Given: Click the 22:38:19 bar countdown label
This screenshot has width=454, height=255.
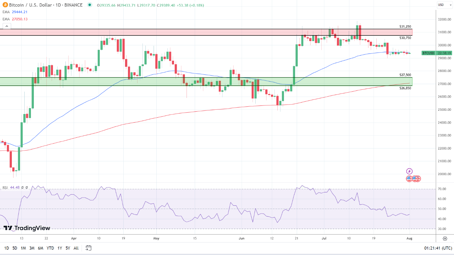Looking at the screenshot, I should 444,53.
